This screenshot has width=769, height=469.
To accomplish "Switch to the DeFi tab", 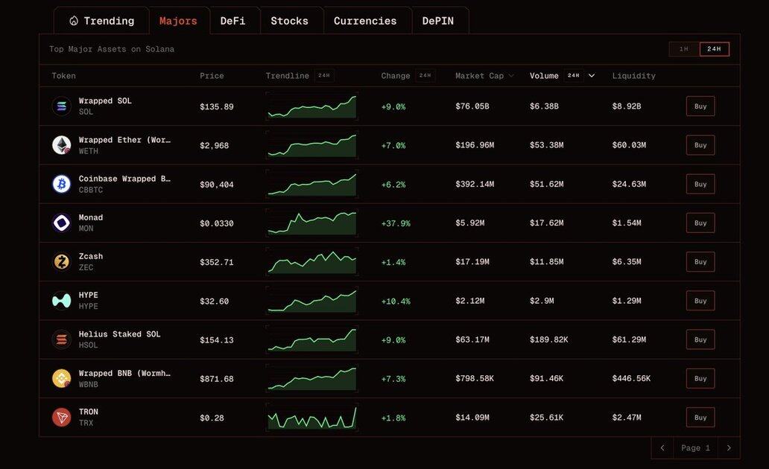I will tap(232, 21).
